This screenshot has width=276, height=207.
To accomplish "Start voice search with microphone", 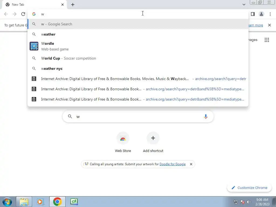I will coord(206,116).
